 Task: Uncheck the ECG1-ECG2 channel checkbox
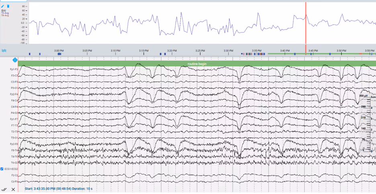2,169
